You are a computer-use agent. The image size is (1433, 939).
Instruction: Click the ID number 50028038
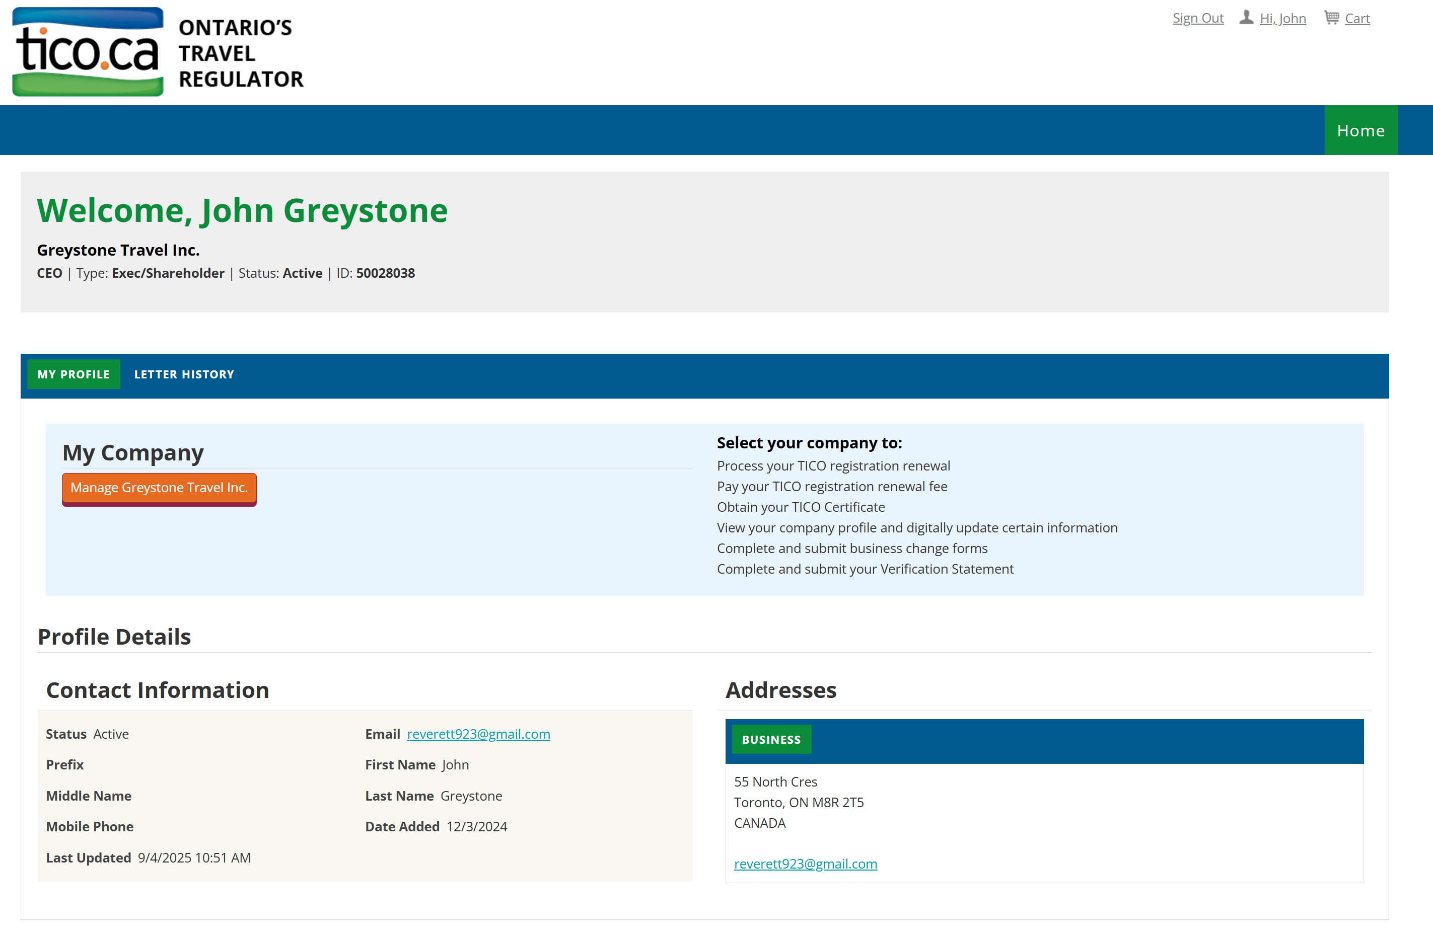pos(385,273)
